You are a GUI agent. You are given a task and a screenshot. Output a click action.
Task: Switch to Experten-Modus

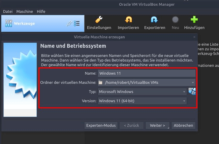[101, 125]
